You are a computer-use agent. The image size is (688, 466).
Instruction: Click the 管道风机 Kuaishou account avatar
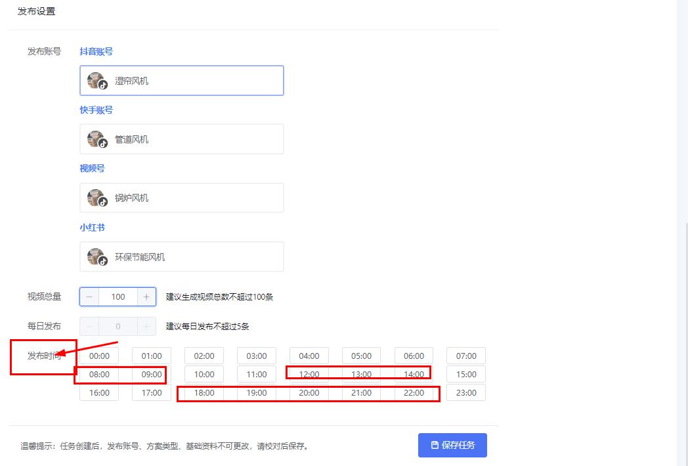[97, 139]
